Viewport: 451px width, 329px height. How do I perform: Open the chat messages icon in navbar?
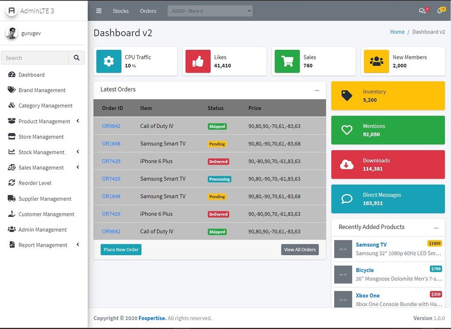click(x=422, y=11)
